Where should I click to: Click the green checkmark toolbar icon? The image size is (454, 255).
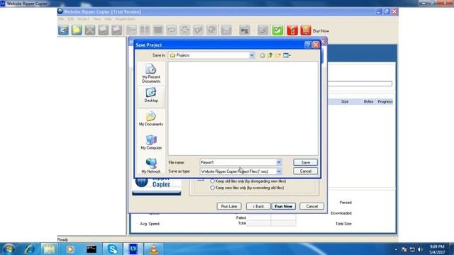[x=277, y=30]
